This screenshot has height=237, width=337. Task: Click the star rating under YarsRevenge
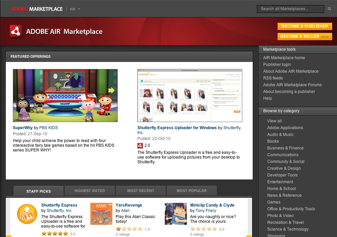click(x=129, y=229)
